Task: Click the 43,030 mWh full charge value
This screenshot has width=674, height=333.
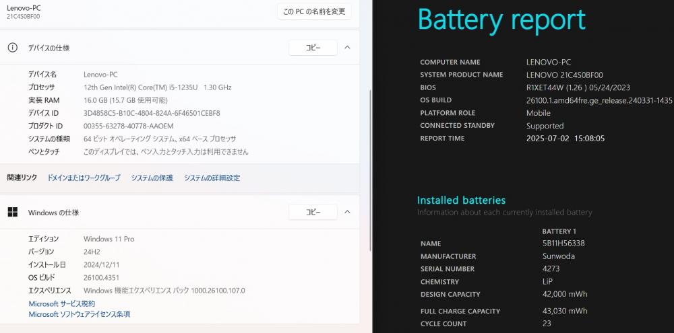Action: coord(565,311)
